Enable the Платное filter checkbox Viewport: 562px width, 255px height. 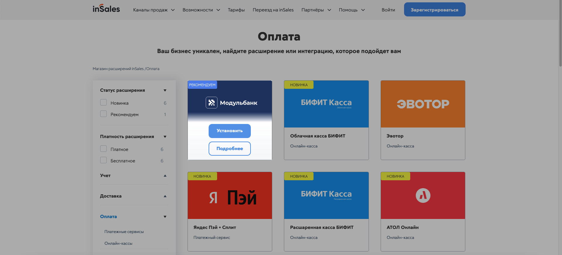pyautogui.click(x=103, y=149)
